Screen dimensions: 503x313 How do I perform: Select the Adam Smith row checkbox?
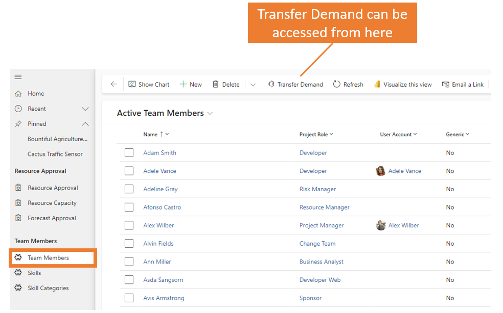point(129,152)
